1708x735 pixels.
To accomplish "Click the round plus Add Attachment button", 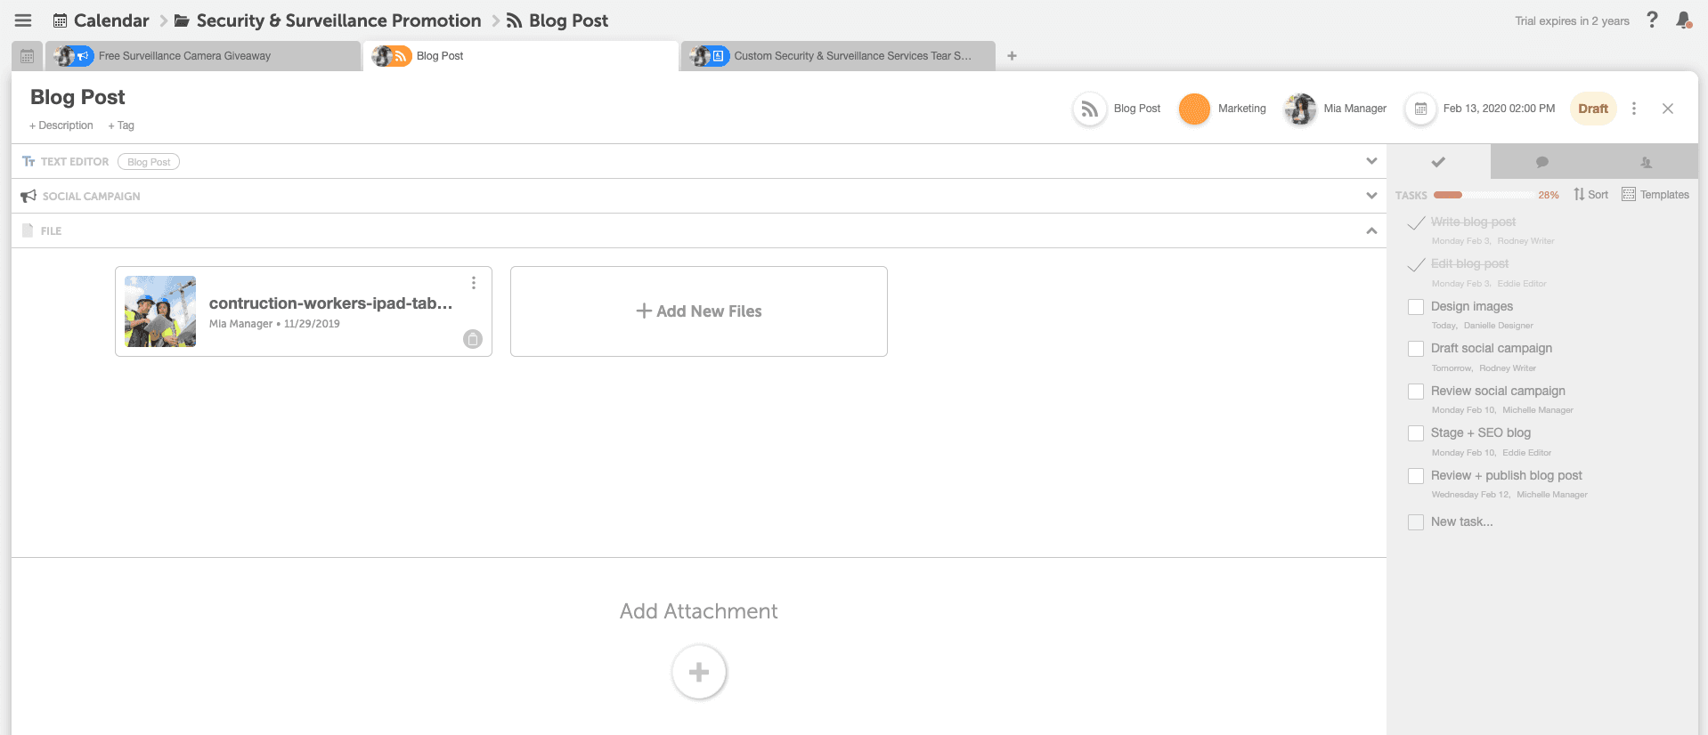I will point(699,672).
